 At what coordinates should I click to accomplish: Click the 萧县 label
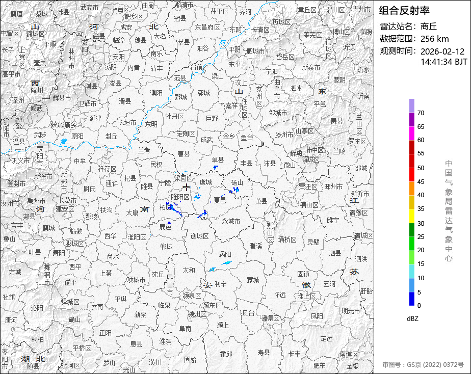click(x=261, y=201)
